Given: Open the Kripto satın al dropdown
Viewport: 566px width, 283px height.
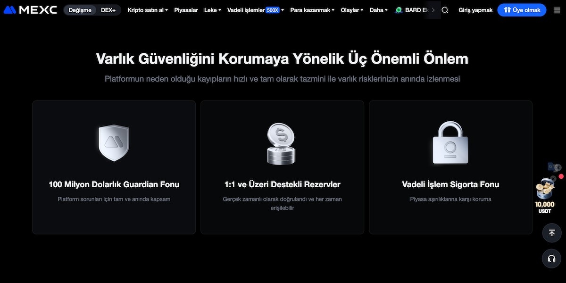Looking at the screenshot, I should [x=147, y=9].
